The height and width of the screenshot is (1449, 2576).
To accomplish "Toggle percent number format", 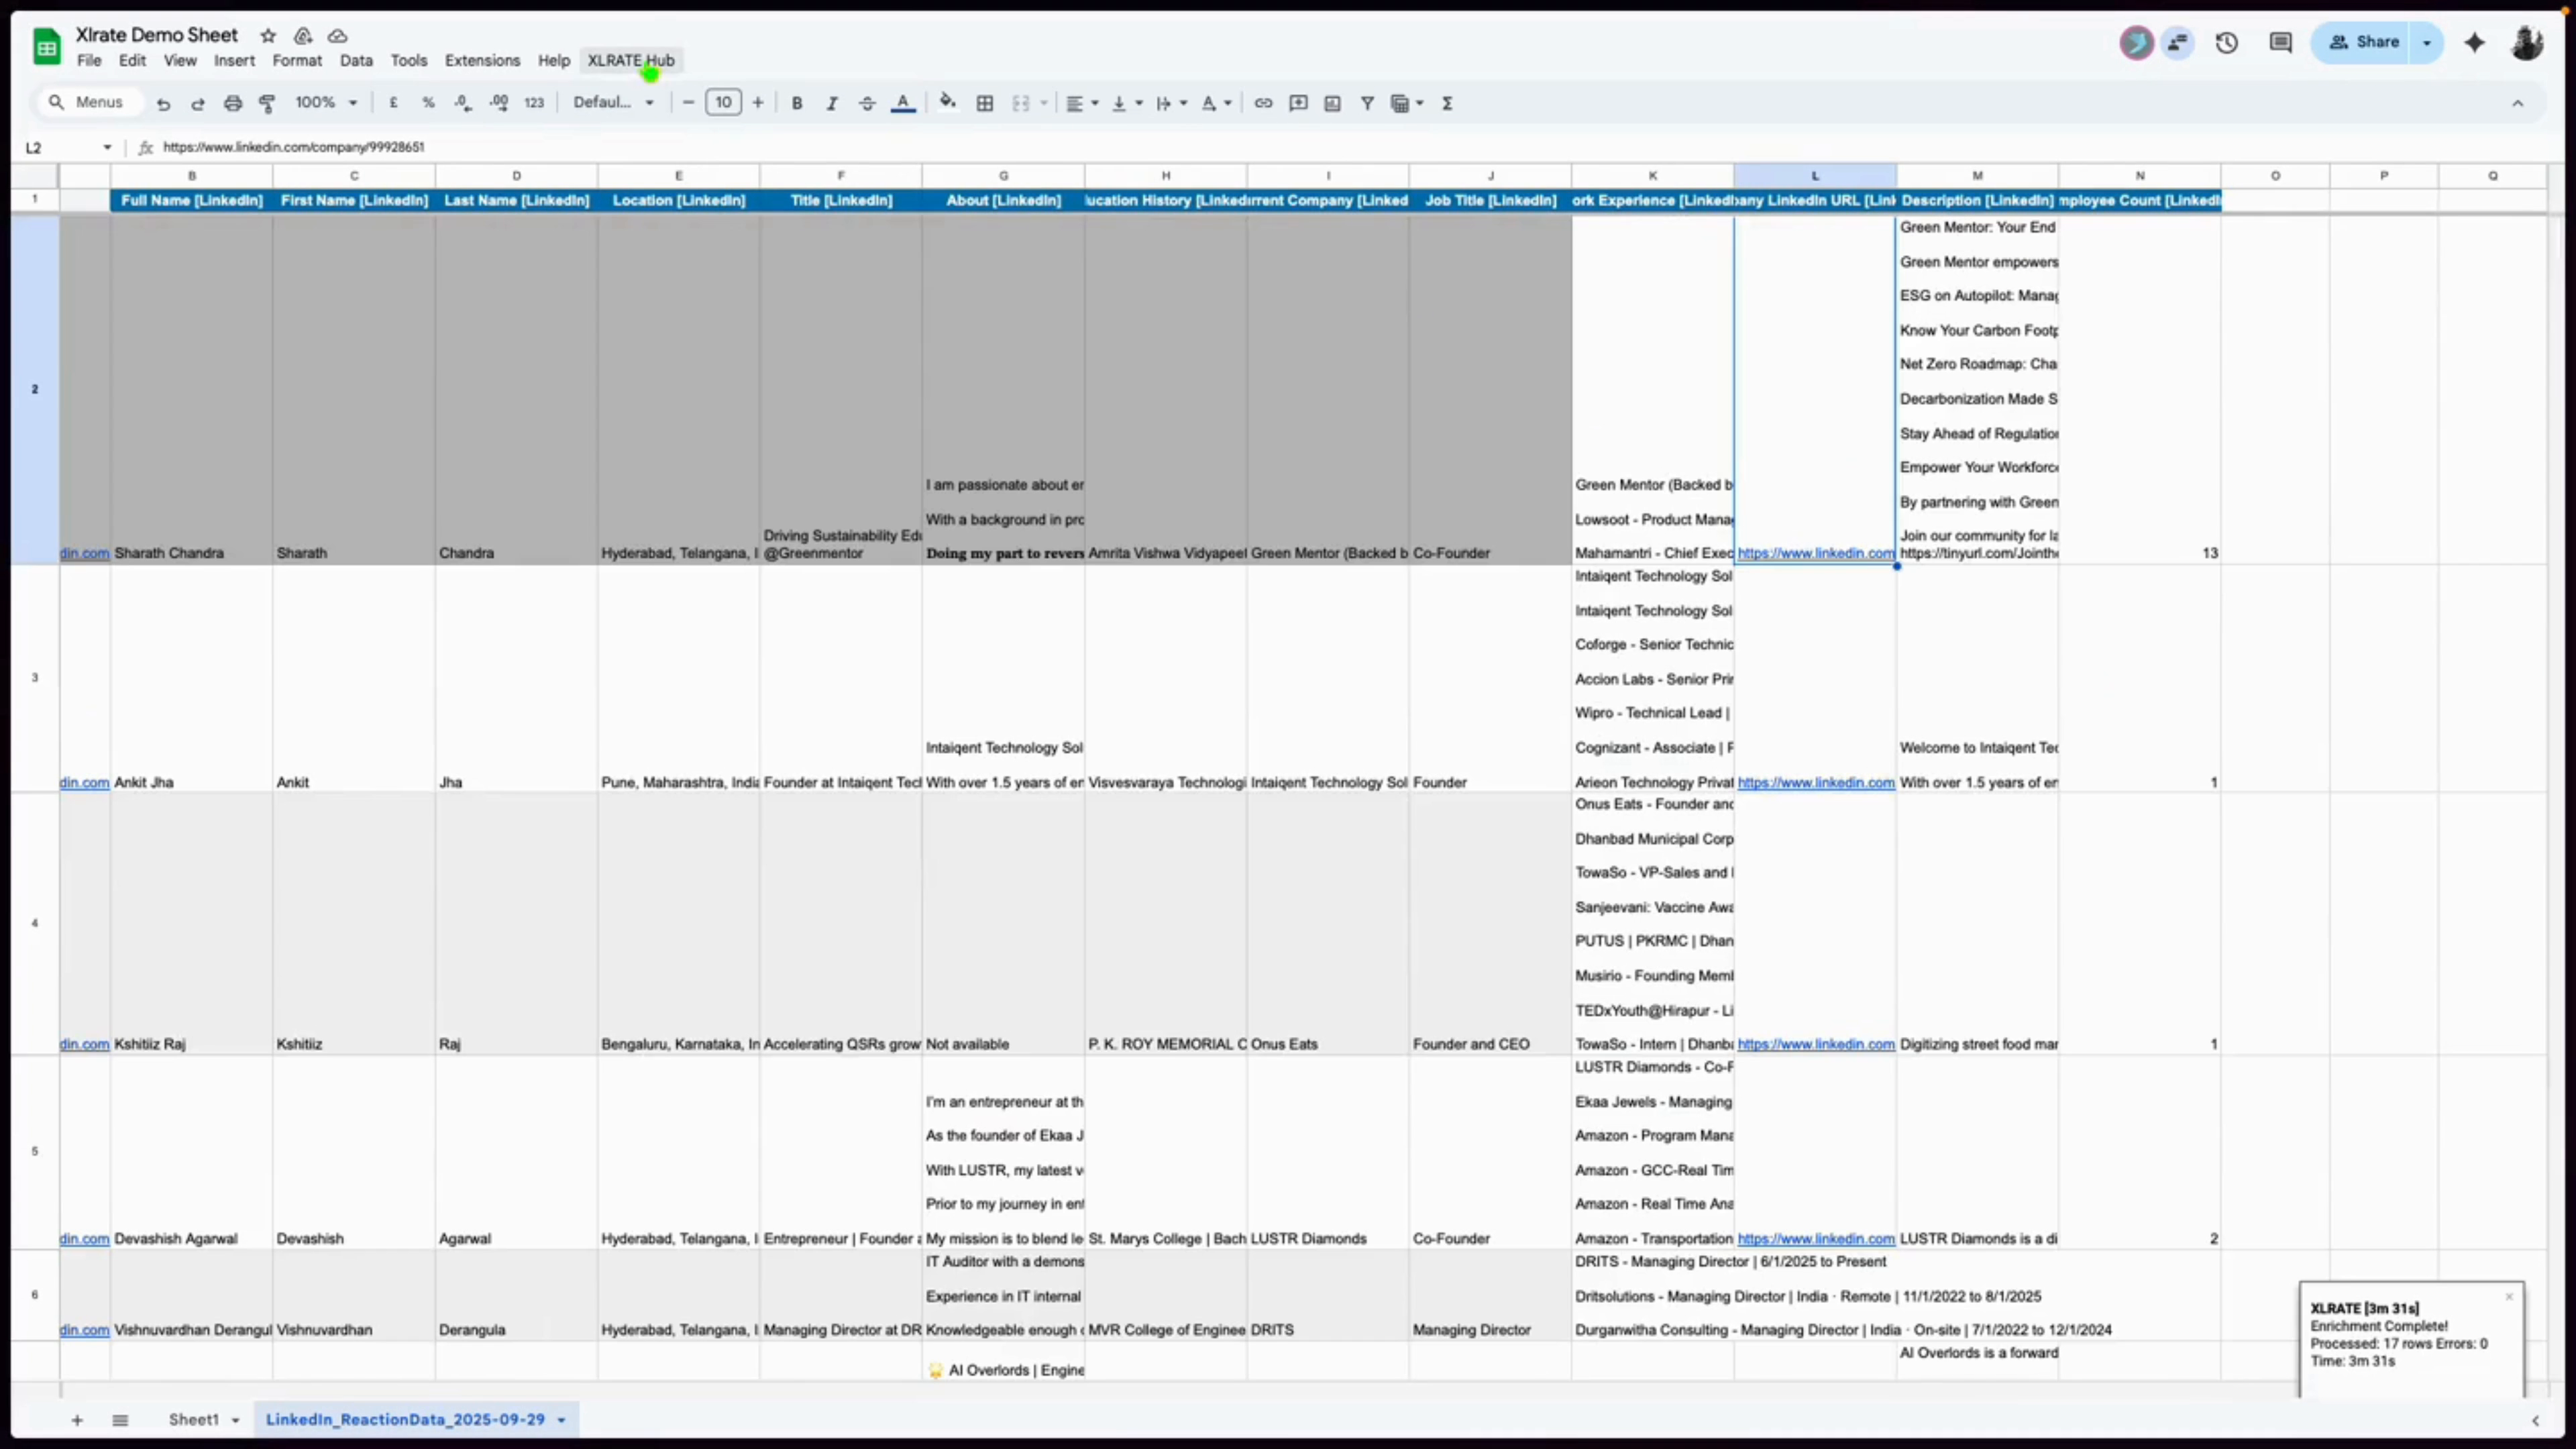I will (x=428, y=102).
